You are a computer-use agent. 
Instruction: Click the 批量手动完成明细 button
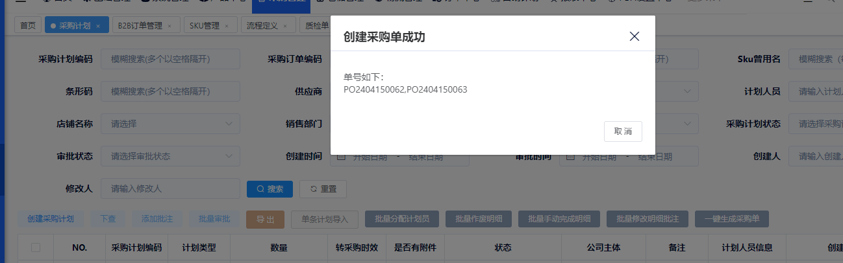(559, 219)
